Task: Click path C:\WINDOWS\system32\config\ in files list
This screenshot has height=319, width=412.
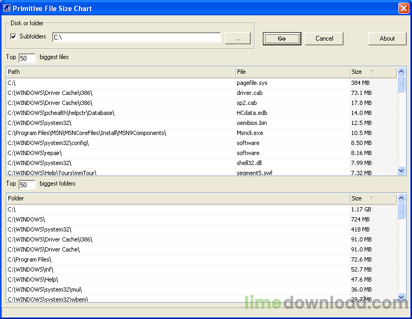Action: [x=48, y=143]
